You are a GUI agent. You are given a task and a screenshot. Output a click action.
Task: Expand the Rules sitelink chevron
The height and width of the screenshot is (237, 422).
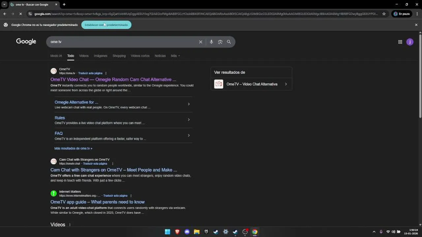[x=189, y=120]
